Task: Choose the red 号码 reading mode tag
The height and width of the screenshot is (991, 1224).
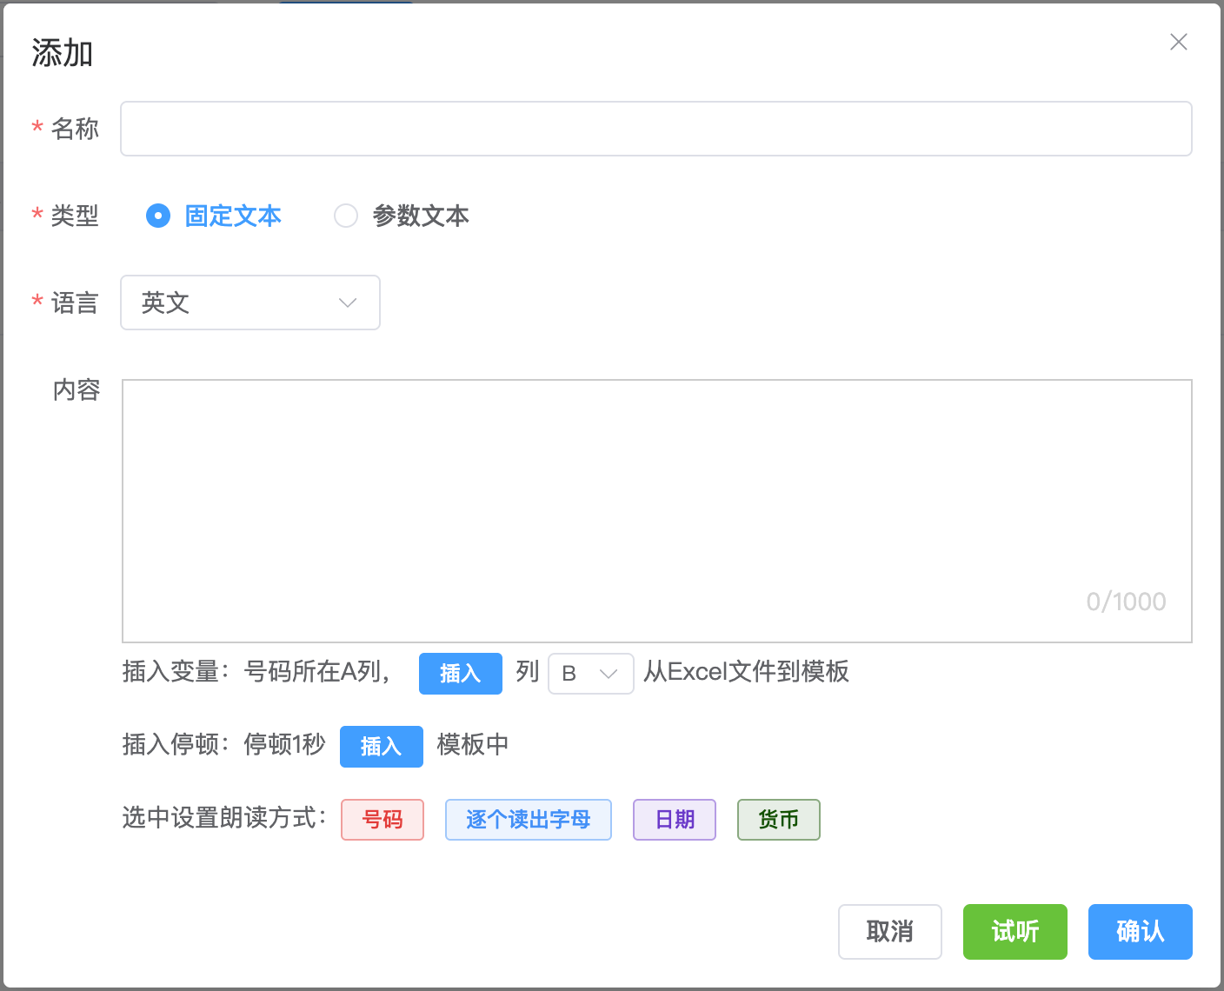Action: (x=382, y=820)
